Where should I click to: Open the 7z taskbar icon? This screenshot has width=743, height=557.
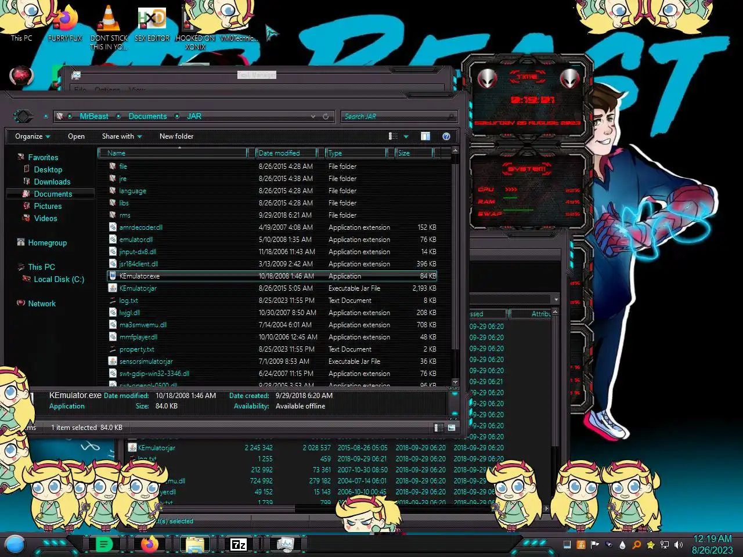[239, 544]
